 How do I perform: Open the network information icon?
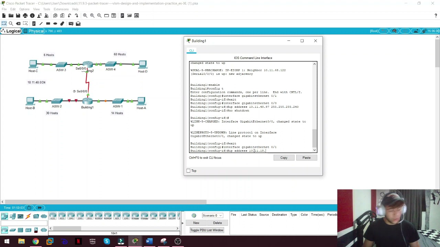(32, 15)
